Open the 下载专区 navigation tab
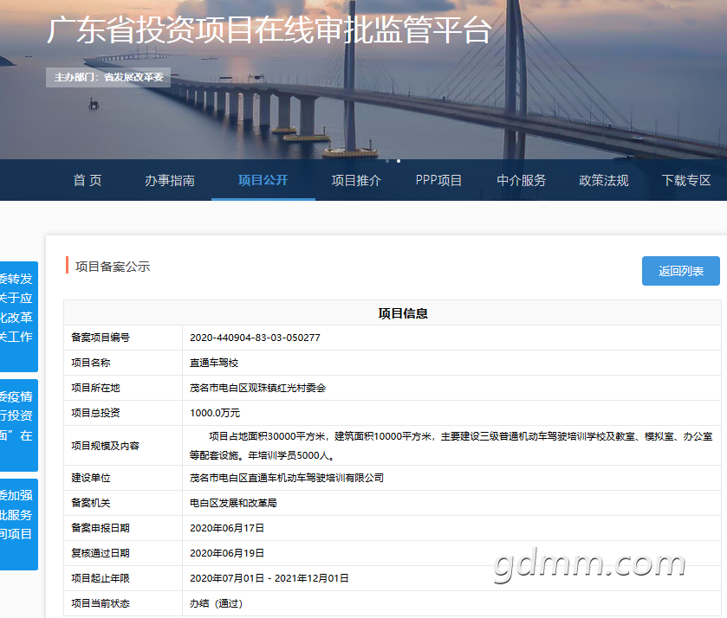 [686, 180]
